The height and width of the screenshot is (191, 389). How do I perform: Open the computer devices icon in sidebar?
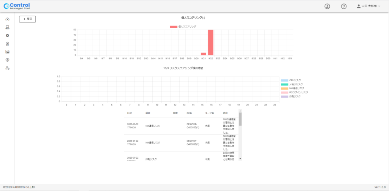tap(8, 27)
